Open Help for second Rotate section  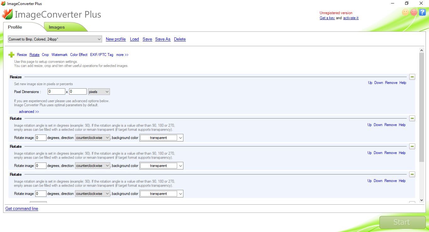click(402, 153)
